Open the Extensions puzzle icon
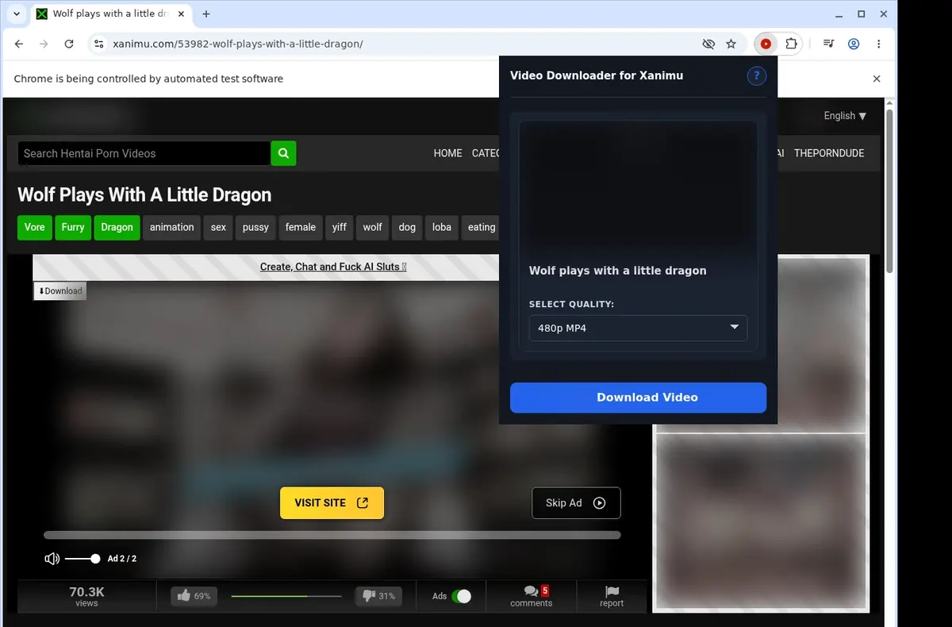The width and height of the screenshot is (952, 627). (x=791, y=44)
